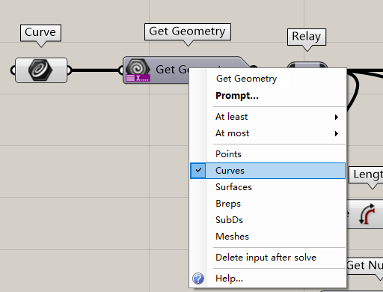Image resolution: width=383 pixels, height=292 pixels.
Task: Click the purple expression tag on Get Geometry
Action: 138,78
